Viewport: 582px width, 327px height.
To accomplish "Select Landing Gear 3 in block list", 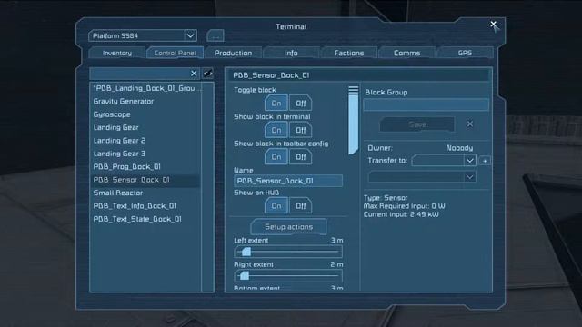I will pos(145,154).
